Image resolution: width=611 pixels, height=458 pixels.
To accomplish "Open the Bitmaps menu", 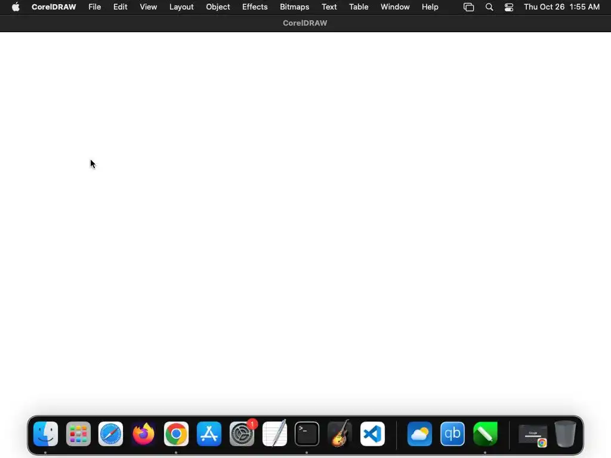I will (x=295, y=7).
